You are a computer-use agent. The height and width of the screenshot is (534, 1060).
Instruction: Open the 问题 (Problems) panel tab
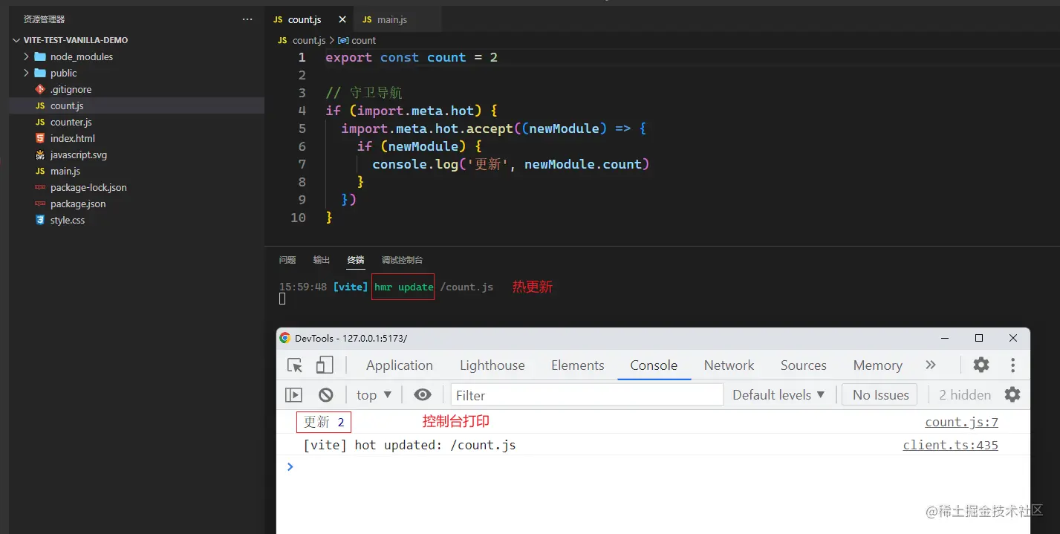pos(287,260)
